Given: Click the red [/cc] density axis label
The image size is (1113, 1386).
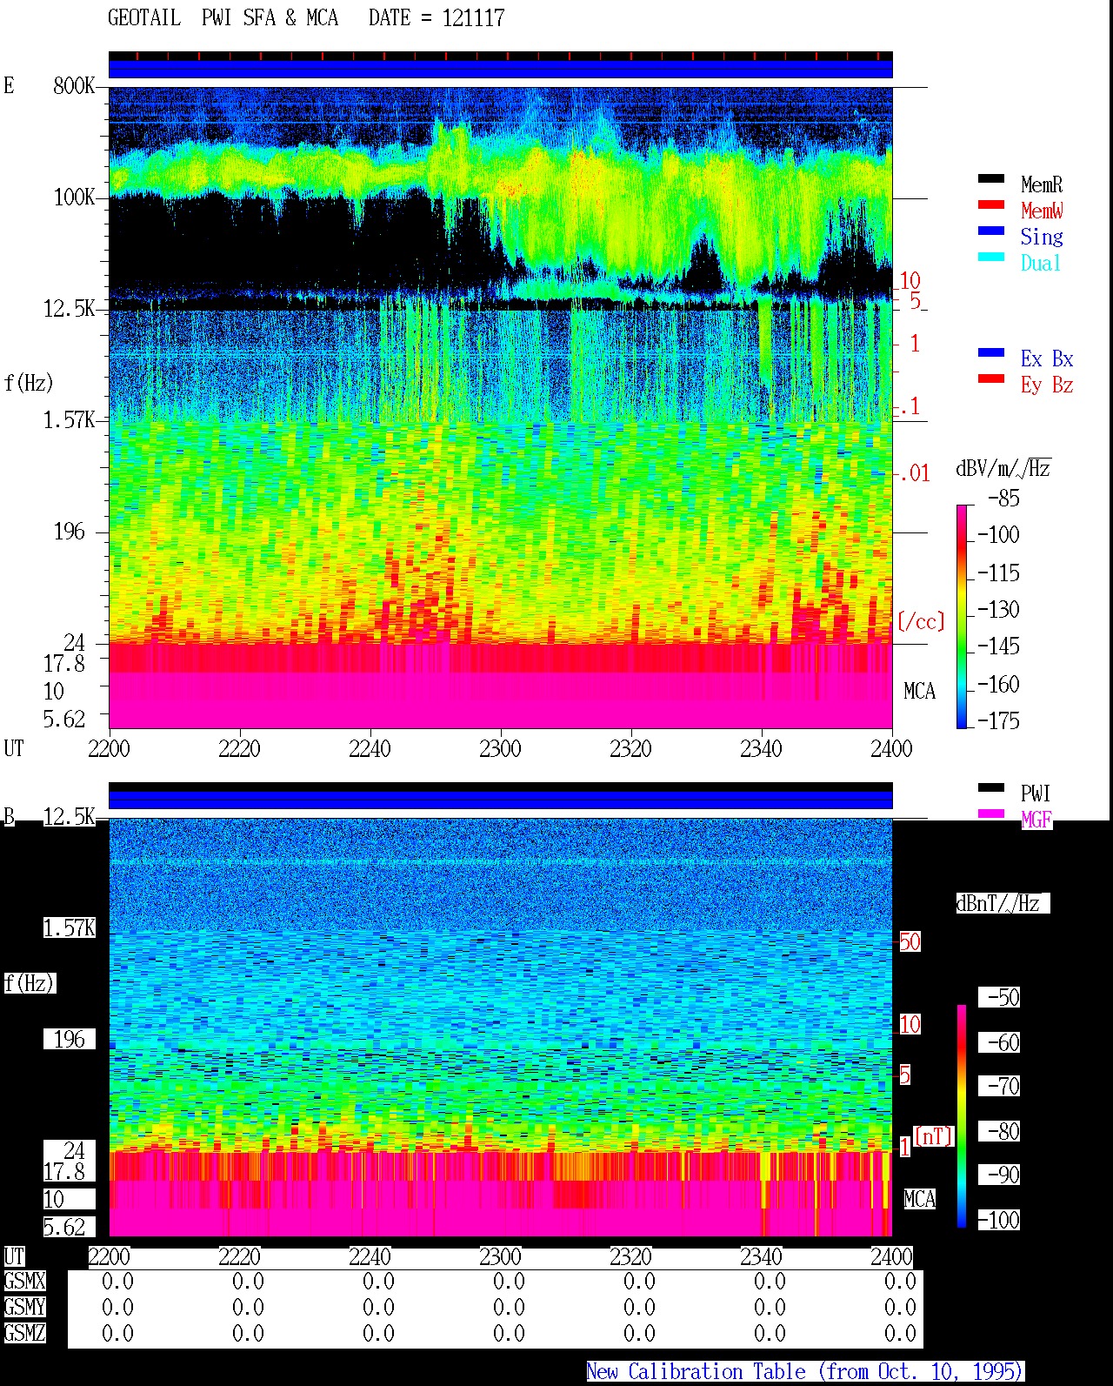Looking at the screenshot, I should [921, 621].
